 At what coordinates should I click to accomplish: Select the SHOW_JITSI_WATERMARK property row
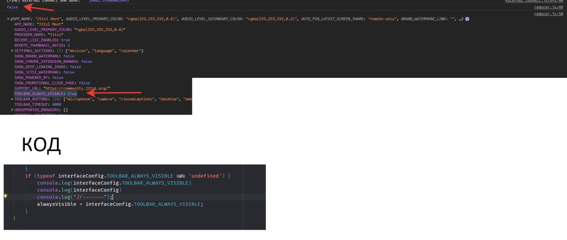pyautogui.click(x=44, y=72)
